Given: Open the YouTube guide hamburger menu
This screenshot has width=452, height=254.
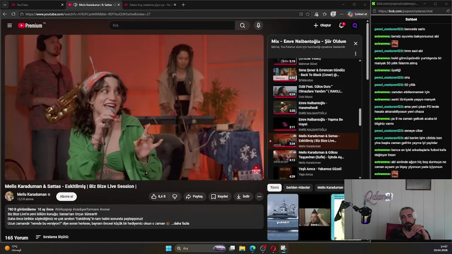Looking at the screenshot, I should pyautogui.click(x=10, y=25).
